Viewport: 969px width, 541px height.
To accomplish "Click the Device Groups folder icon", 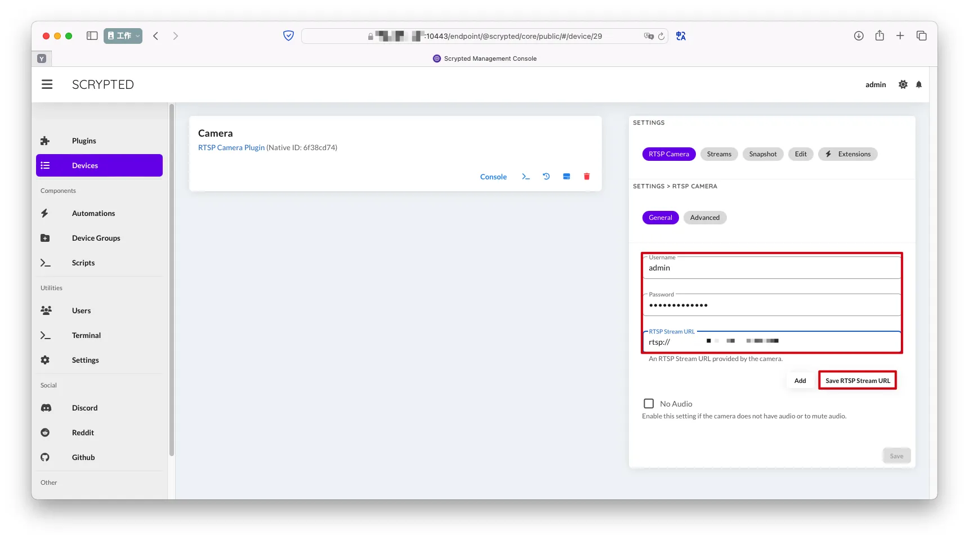I will click(45, 238).
